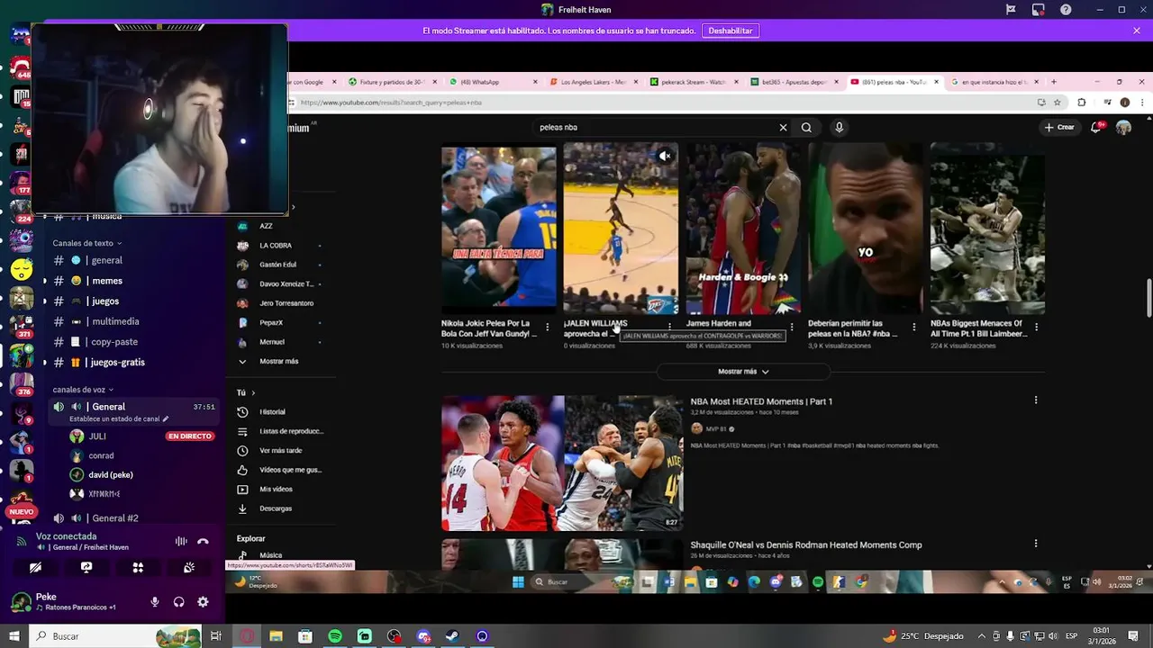The height and width of the screenshot is (648, 1153).
Task: Open the MVP 81 channel link
Action: click(716, 429)
